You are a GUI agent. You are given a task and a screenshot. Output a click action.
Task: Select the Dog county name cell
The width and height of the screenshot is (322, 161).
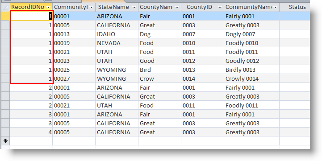click(159, 34)
